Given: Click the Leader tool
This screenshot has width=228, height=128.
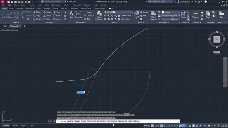Looking at the screenshot, I should coord(88,16).
